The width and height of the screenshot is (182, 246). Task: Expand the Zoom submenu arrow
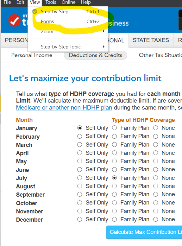(x=104, y=31)
